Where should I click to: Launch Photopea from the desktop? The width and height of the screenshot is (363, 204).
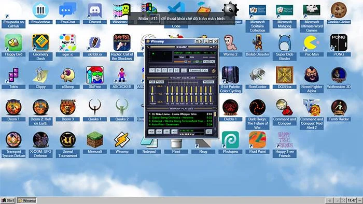pyautogui.click(x=230, y=142)
